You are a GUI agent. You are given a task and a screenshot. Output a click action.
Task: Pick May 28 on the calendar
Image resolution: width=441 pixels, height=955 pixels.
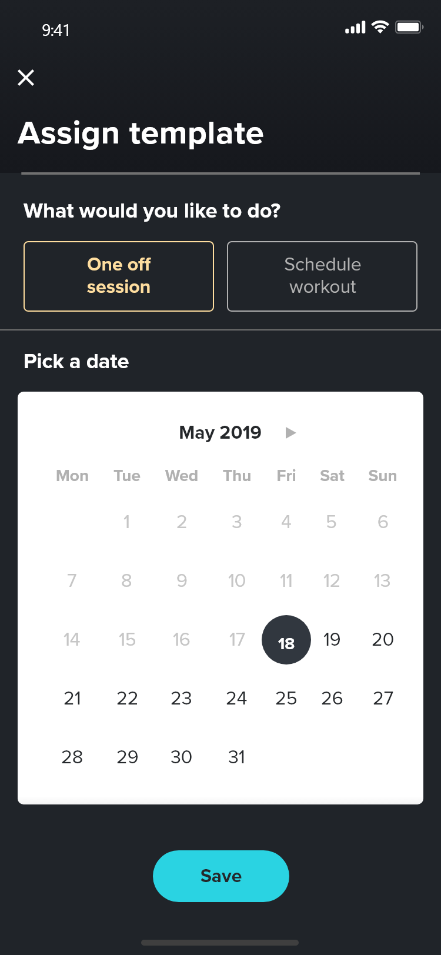tap(72, 757)
